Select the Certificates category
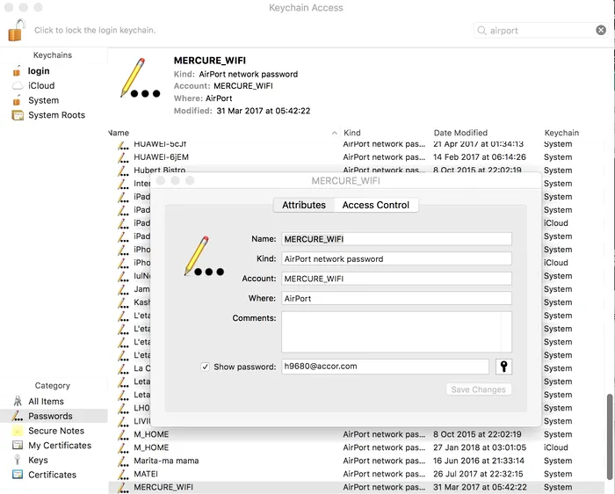Screen dimensions: 615x494 pyautogui.click(x=52, y=475)
